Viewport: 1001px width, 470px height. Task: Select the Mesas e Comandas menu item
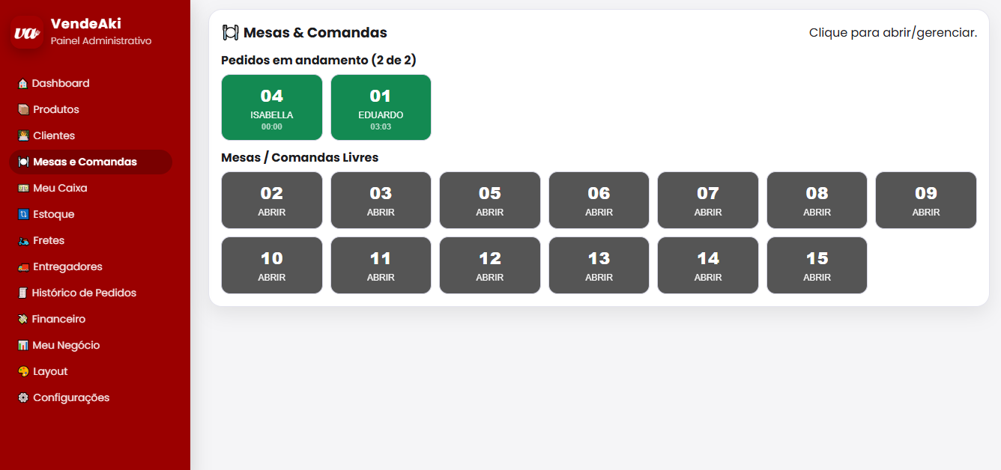pyautogui.click(x=85, y=162)
